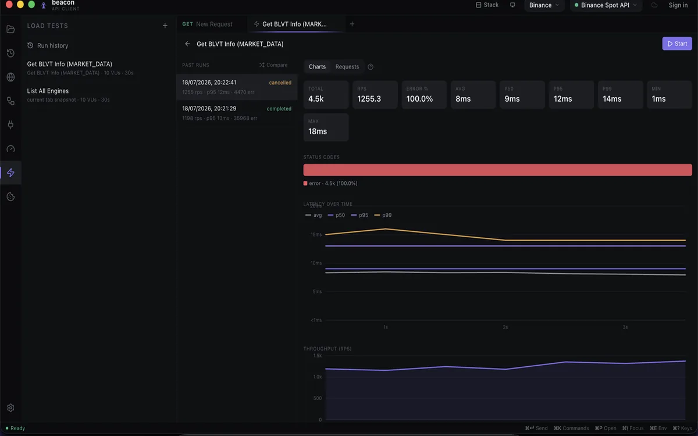The height and width of the screenshot is (436, 698).
Task: Click the Send shortcut in status bar
Action: (x=536, y=428)
